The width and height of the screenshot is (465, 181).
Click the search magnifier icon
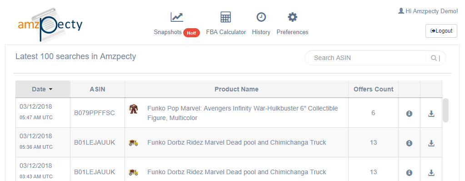pyautogui.click(x=434, y=58)
